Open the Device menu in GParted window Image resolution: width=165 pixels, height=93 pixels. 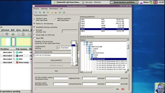coord(26,30)
